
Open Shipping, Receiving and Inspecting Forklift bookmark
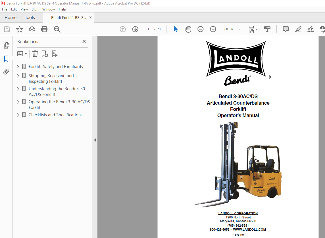pos(51,79)
